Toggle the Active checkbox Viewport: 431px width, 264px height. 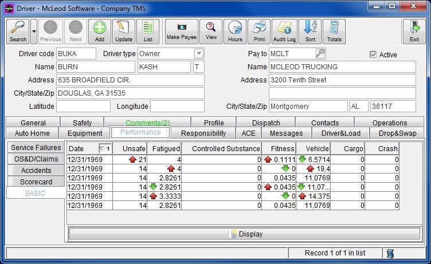point(373,54)
